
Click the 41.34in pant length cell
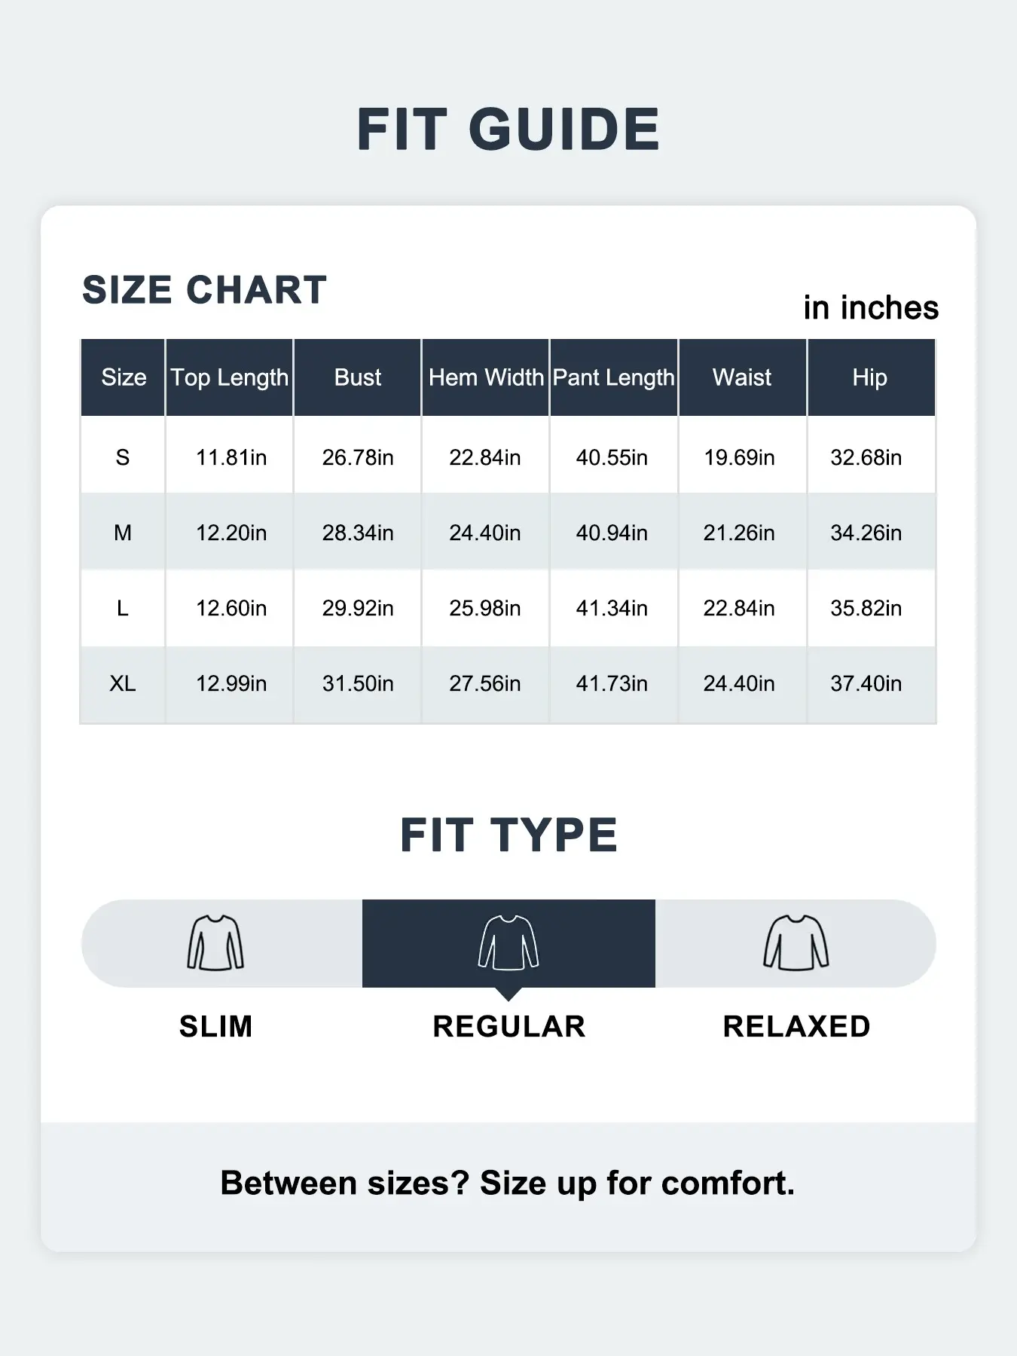tap(612, 608)
